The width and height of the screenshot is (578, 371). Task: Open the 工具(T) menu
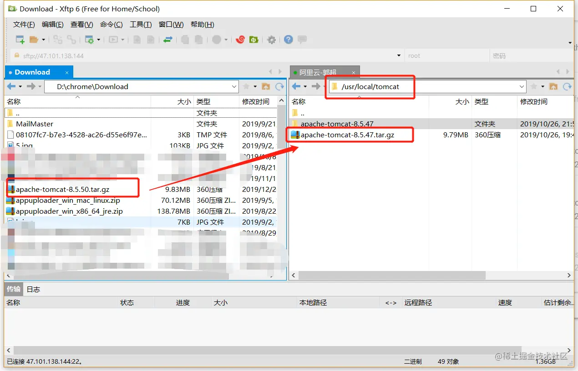pos(141,25)
